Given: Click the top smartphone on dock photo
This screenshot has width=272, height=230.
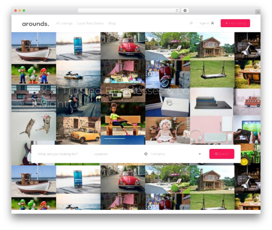Looking at the screenshot, I should pyautogui.click(x=78, y=46).
